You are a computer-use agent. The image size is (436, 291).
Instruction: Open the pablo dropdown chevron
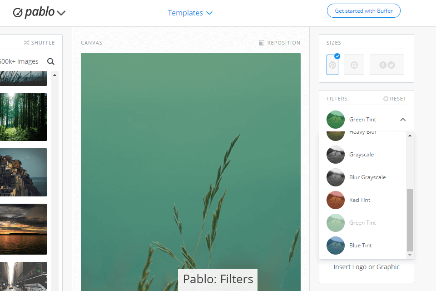coord(61,13)
